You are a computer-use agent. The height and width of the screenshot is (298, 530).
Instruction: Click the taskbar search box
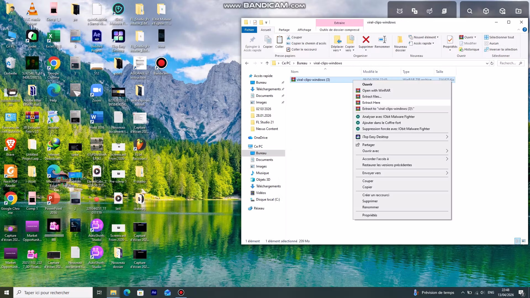[x=53, y=292]
